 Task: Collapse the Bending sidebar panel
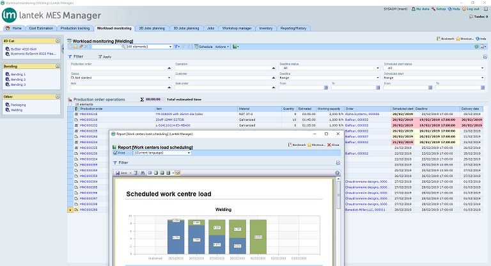pos(58,66)
